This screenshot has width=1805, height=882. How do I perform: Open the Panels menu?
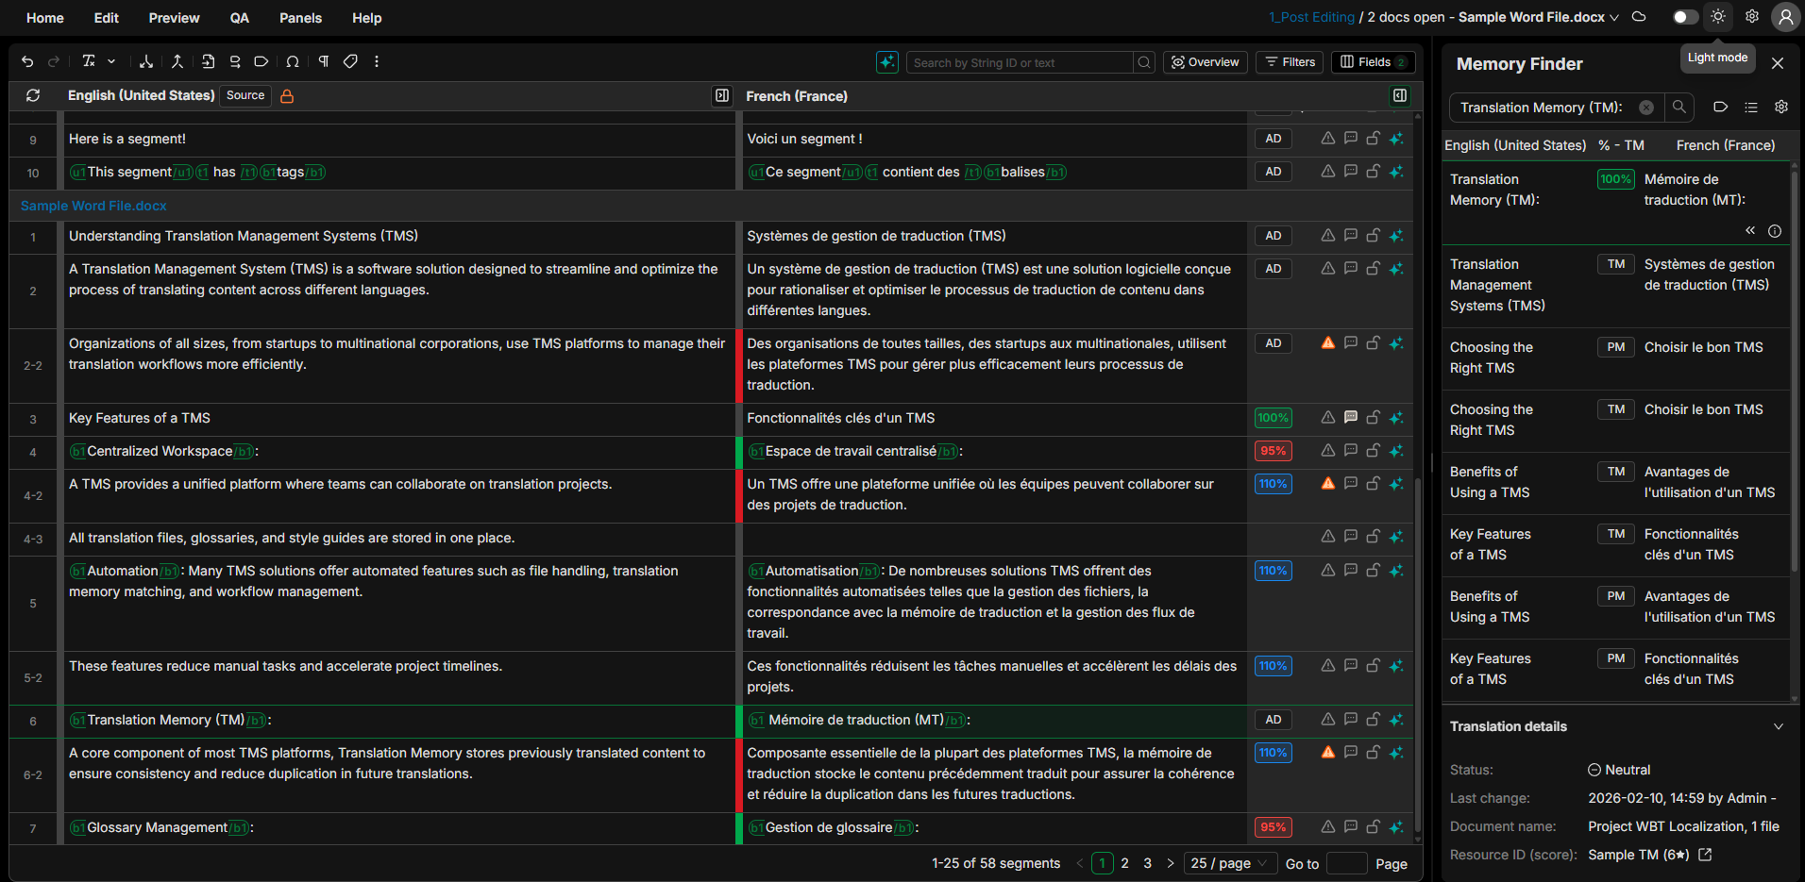pyautogui.click(x=300, y=18)
